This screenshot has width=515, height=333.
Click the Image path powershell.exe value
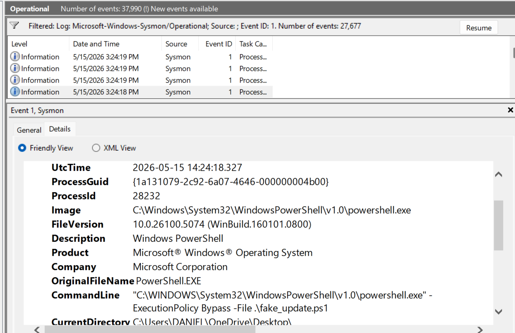[x=272, y=210]
